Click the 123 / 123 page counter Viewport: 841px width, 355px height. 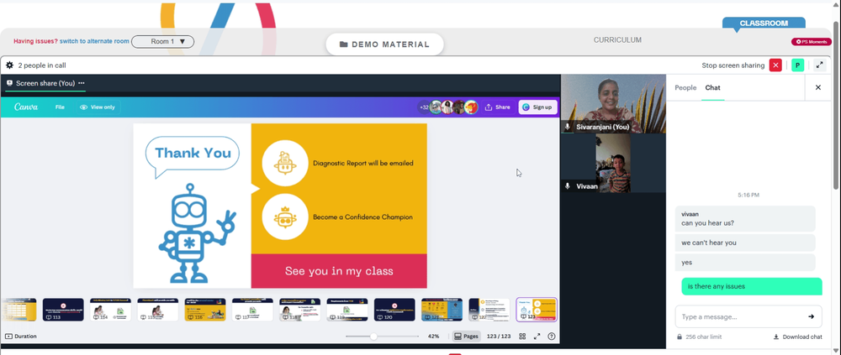tap(499, 337)
